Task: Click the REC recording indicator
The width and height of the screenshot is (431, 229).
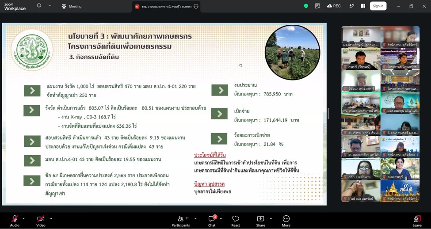Action: [334, 6]
